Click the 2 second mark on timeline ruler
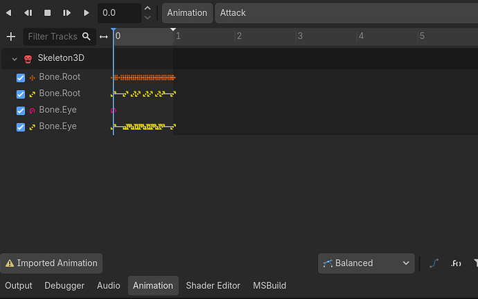 pyautogui.click(x=239, y=36)
